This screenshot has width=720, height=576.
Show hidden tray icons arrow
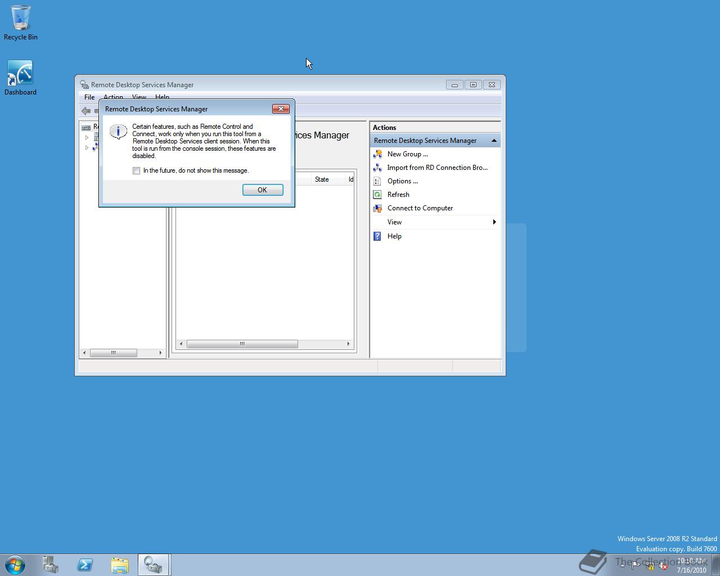coord(622,566)
